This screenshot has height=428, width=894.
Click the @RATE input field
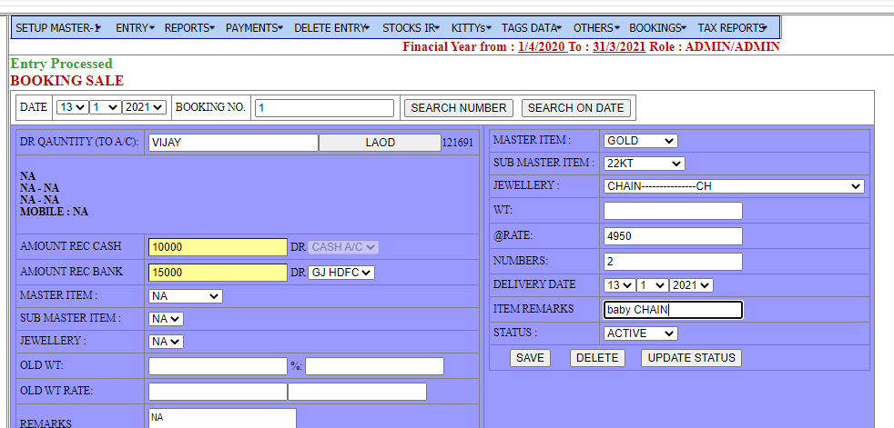click(673, 236)
